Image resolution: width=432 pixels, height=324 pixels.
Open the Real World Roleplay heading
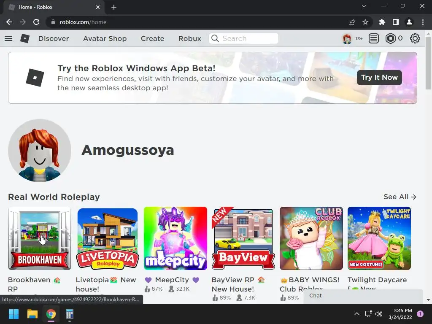pos(54,197)
